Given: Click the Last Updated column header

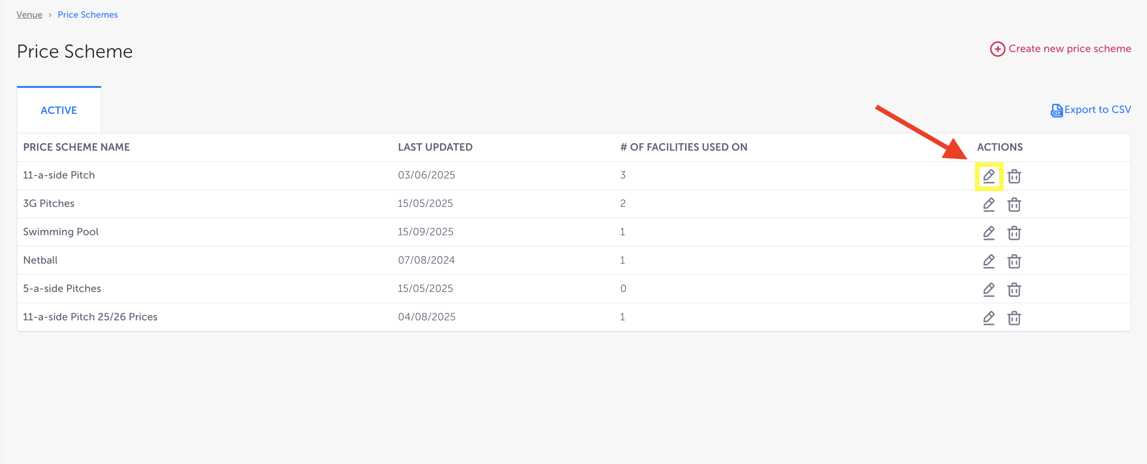Looking at the screenshot, I should coord(435,147).
